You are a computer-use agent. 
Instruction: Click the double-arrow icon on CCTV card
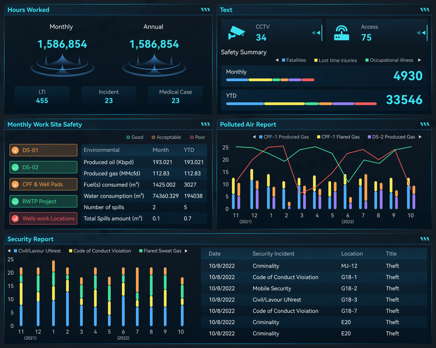316,33
